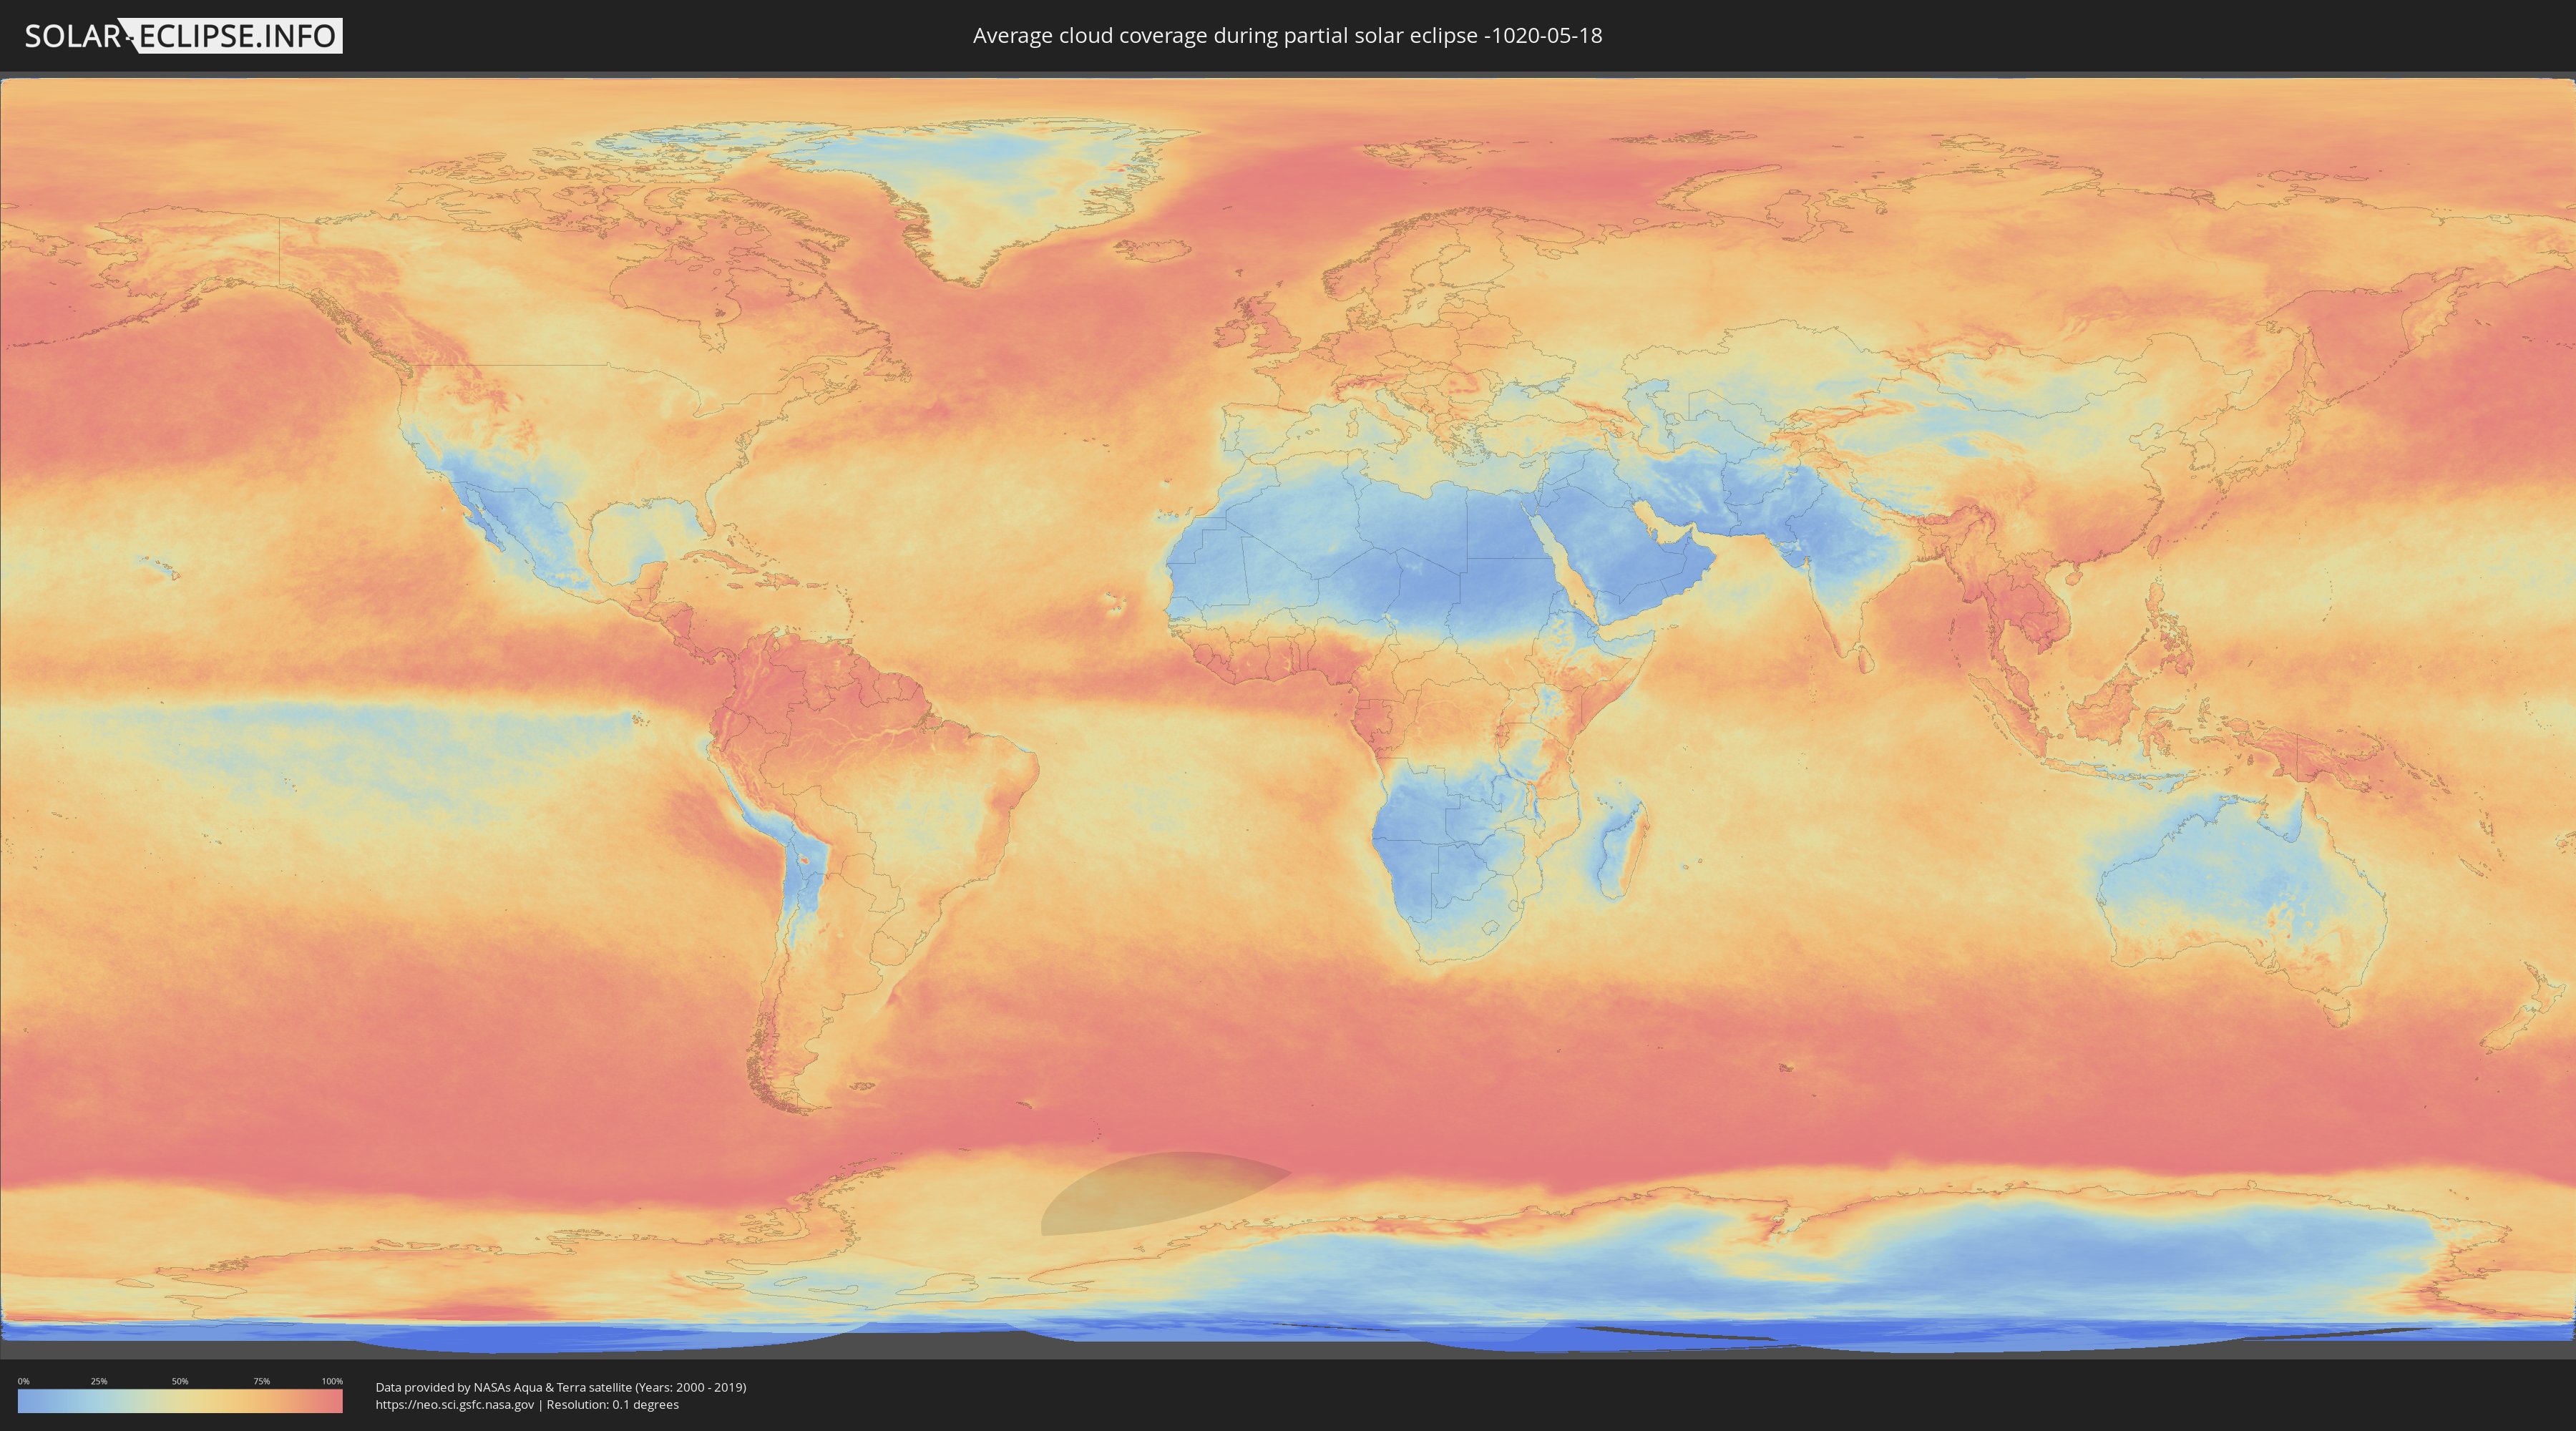Click the neo.sci.gsfc.nasa.gov URL text
Viewport: 2576px width, 1431px height.
point(455,1405)
